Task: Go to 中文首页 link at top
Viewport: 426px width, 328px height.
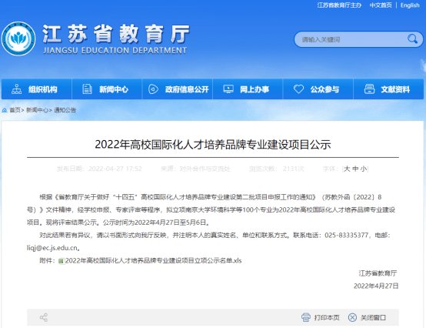Action: tap(381, 5)
